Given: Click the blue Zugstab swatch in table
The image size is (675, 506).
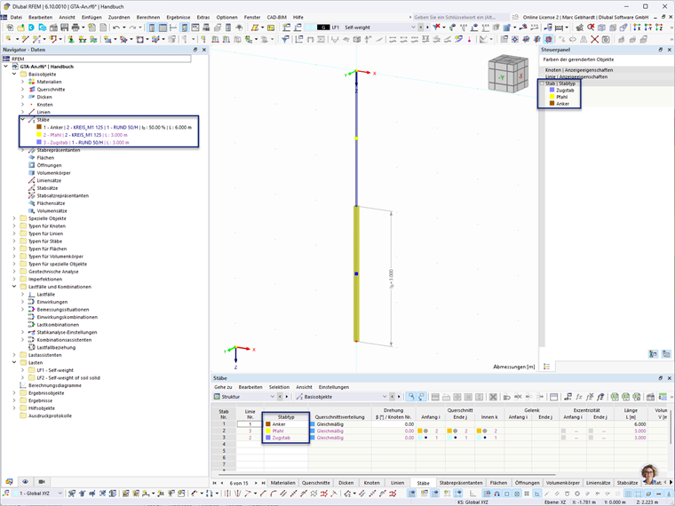Looking at the screenshot, I should 268,438.
